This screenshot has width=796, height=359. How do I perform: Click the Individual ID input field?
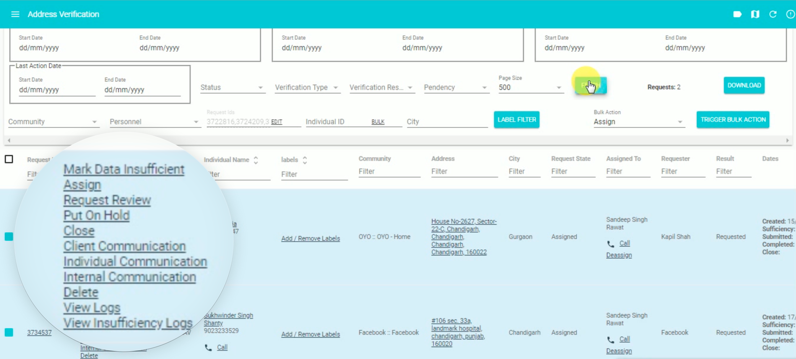(x=338, y=122)
